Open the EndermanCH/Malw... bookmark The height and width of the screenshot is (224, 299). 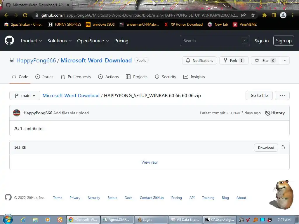coord(139,24)
